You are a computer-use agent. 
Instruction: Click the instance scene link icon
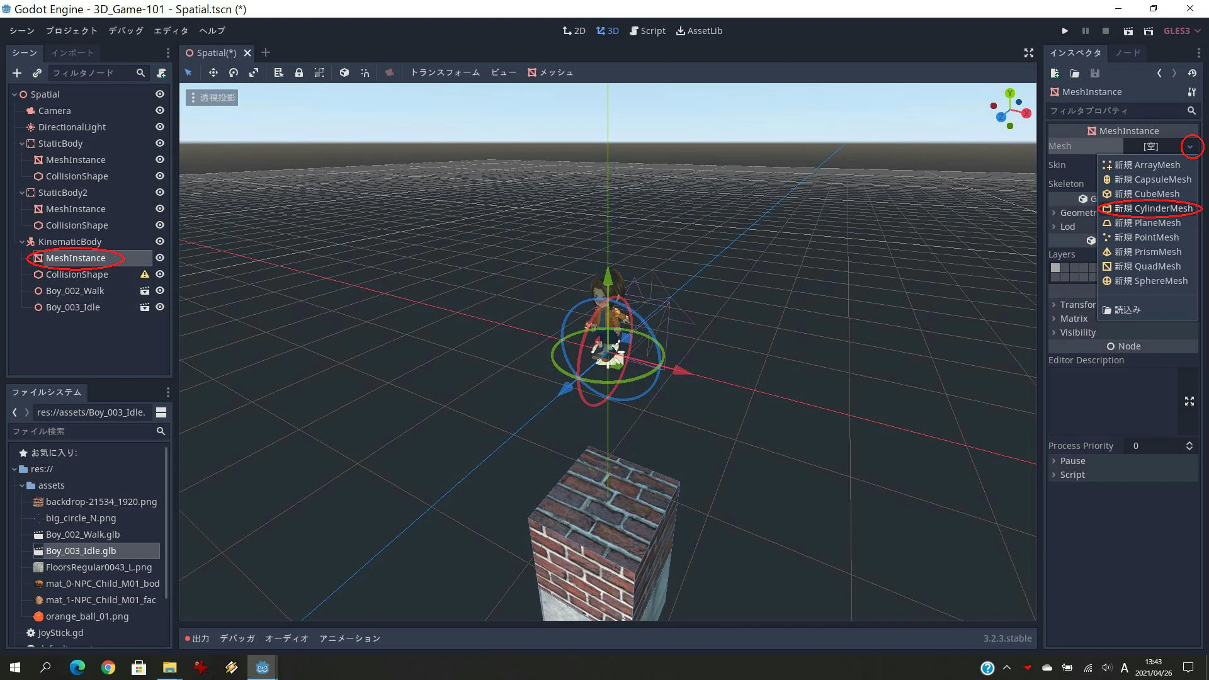coord(37,73)
